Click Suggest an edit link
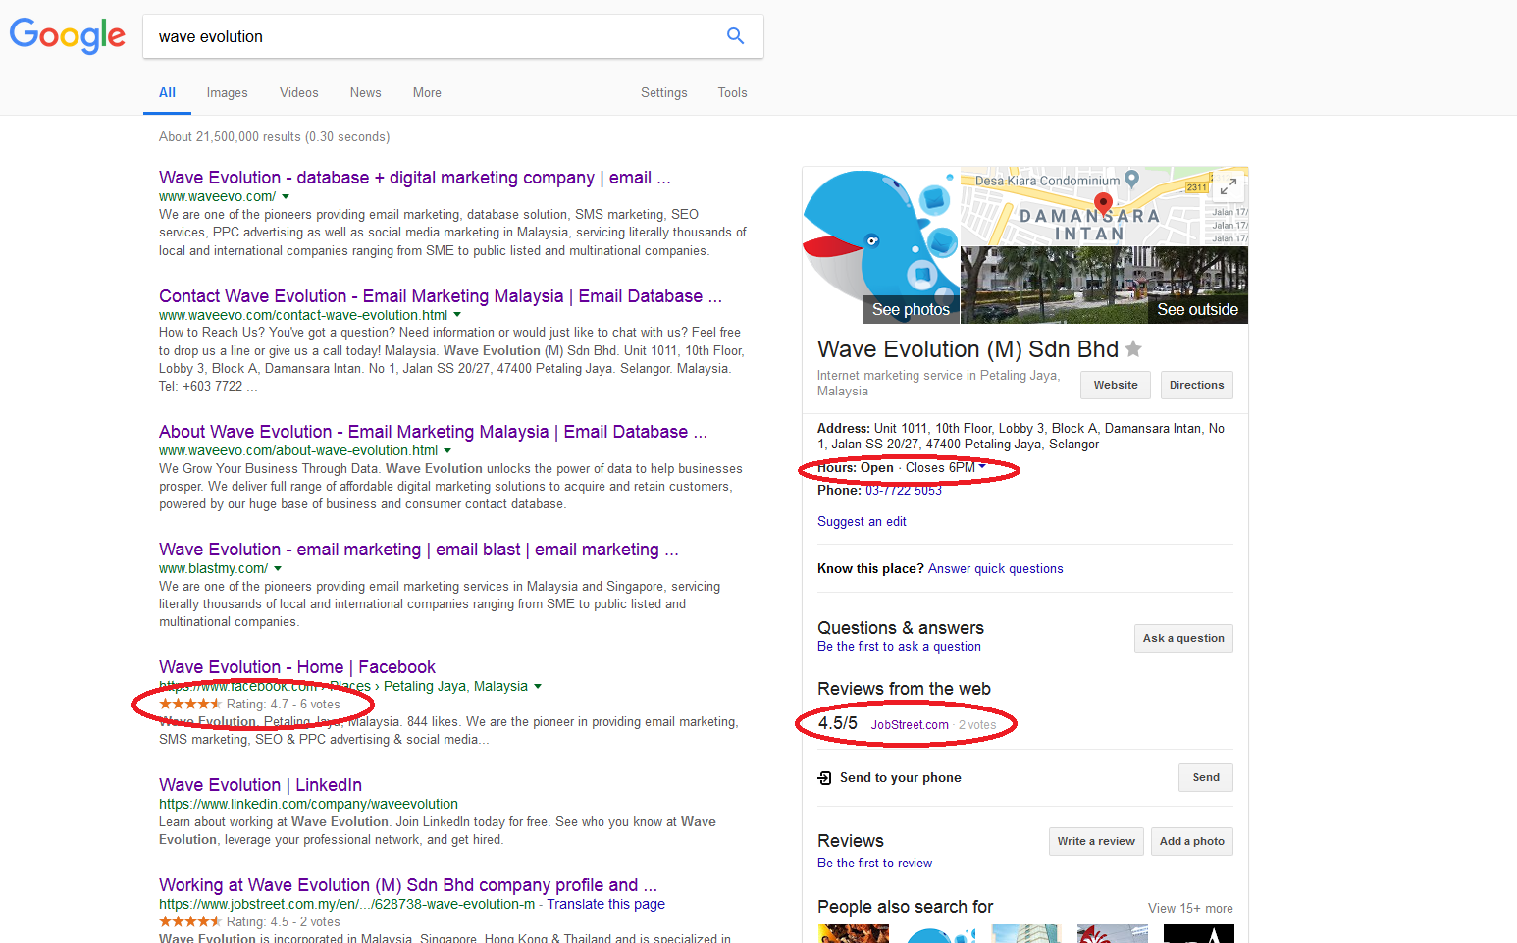 pos(862,522)
